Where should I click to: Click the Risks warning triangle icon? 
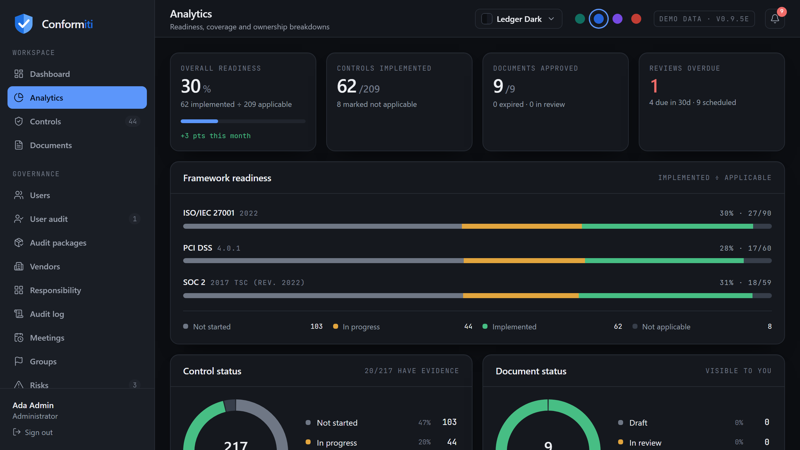point(19,384)
